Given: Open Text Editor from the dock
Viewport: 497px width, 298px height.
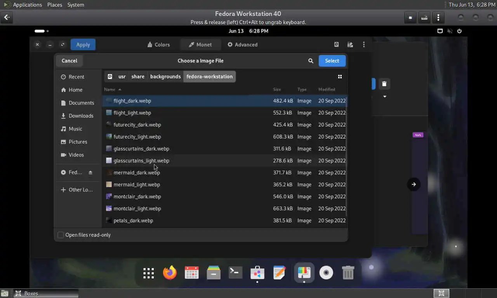Looking at the screenshot, I should click(x=279, y=273).
